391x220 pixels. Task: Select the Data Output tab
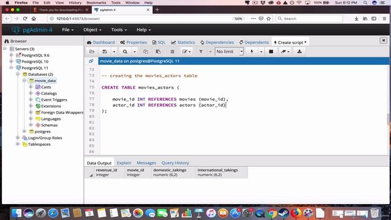pyautogui.click(x=99, y=163)
